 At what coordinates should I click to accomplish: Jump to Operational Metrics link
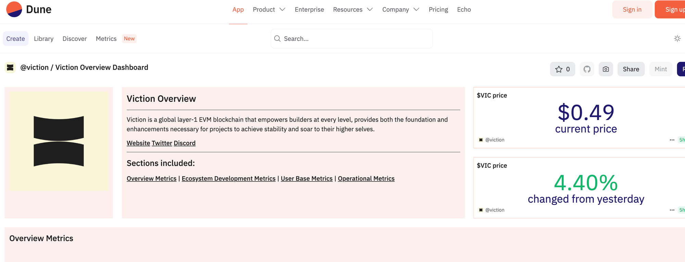tap(366, 179)
